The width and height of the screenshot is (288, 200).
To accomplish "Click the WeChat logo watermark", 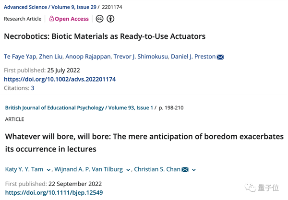I will pos(250,188).
